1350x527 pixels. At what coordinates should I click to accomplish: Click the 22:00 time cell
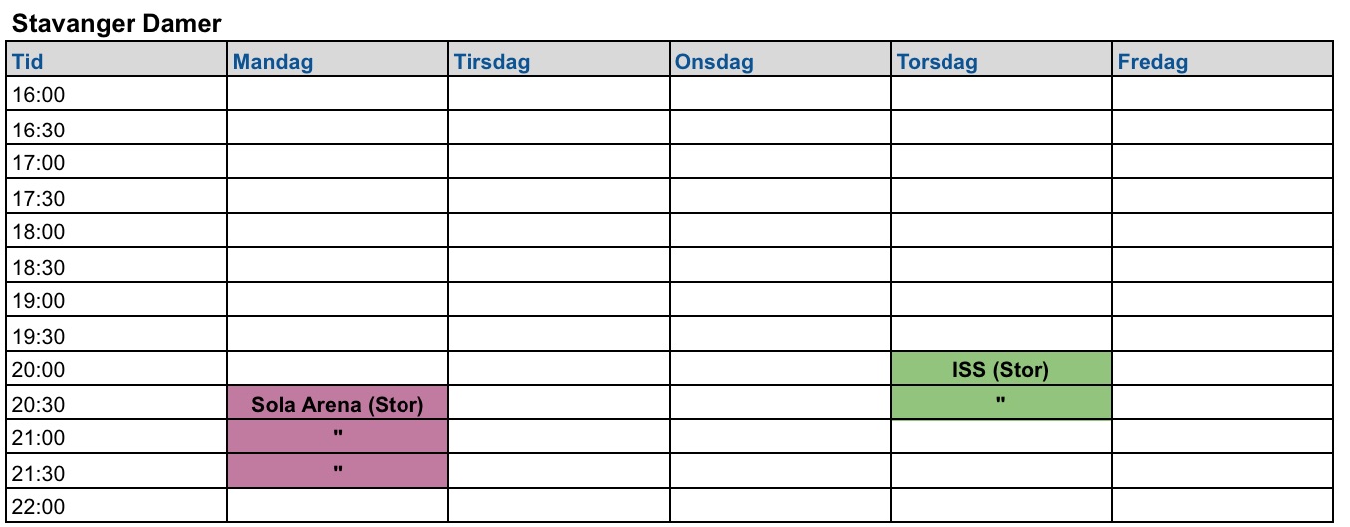coord(118,506)
